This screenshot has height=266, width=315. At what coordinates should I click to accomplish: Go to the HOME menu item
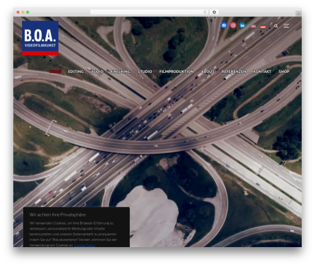[x=55, y=72]
